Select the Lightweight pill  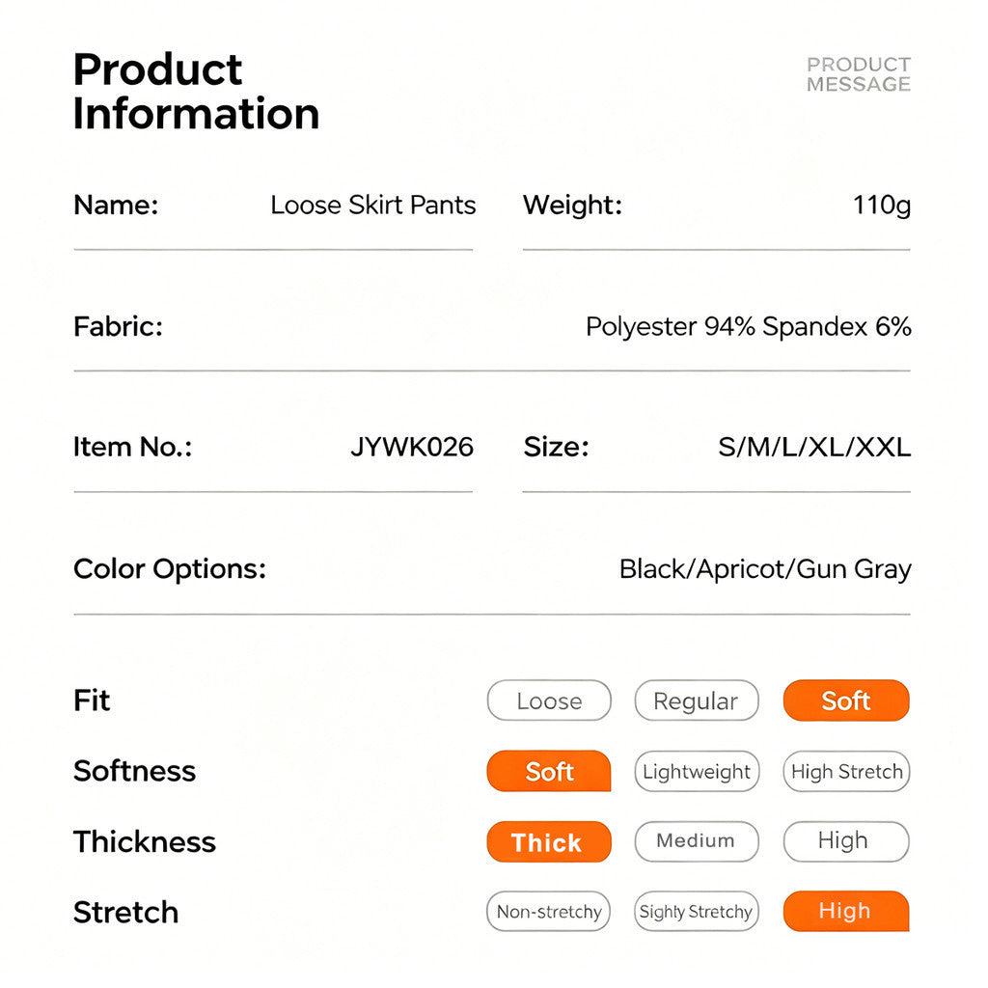point(697,771)
